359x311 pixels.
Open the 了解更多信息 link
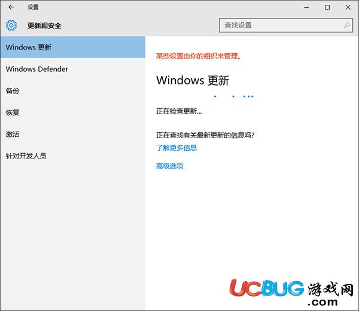[x=177, y=148]
